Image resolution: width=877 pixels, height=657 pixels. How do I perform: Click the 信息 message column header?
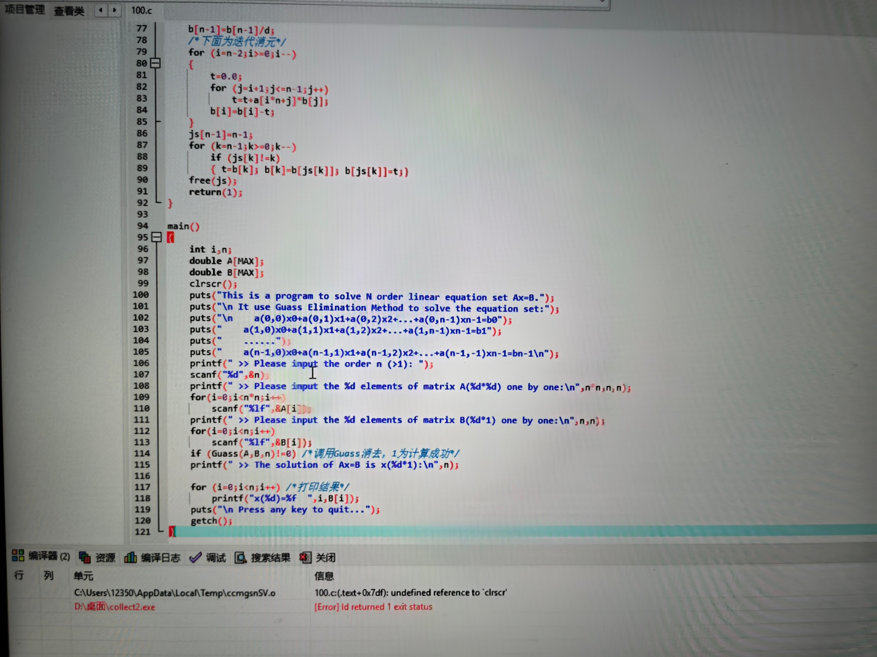pos(324,576)
